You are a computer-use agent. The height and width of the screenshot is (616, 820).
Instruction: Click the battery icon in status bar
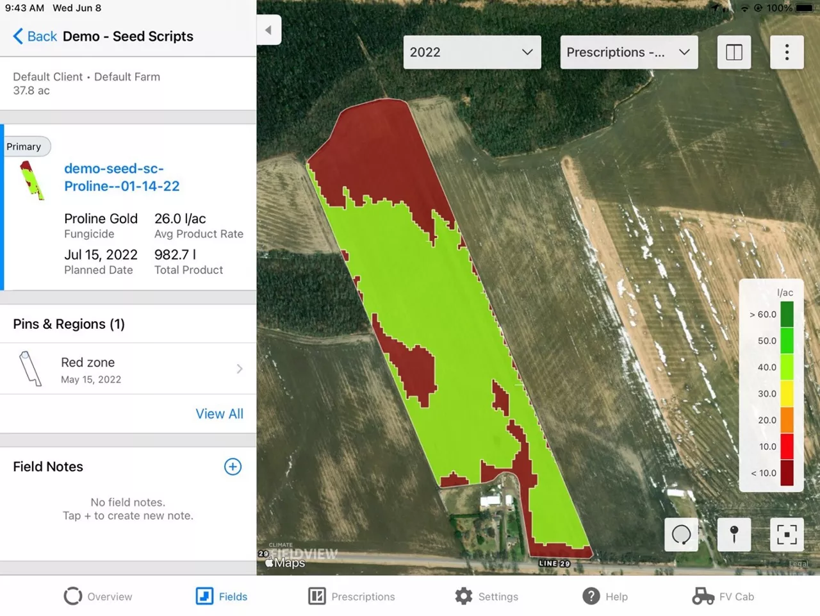point(805,8)
